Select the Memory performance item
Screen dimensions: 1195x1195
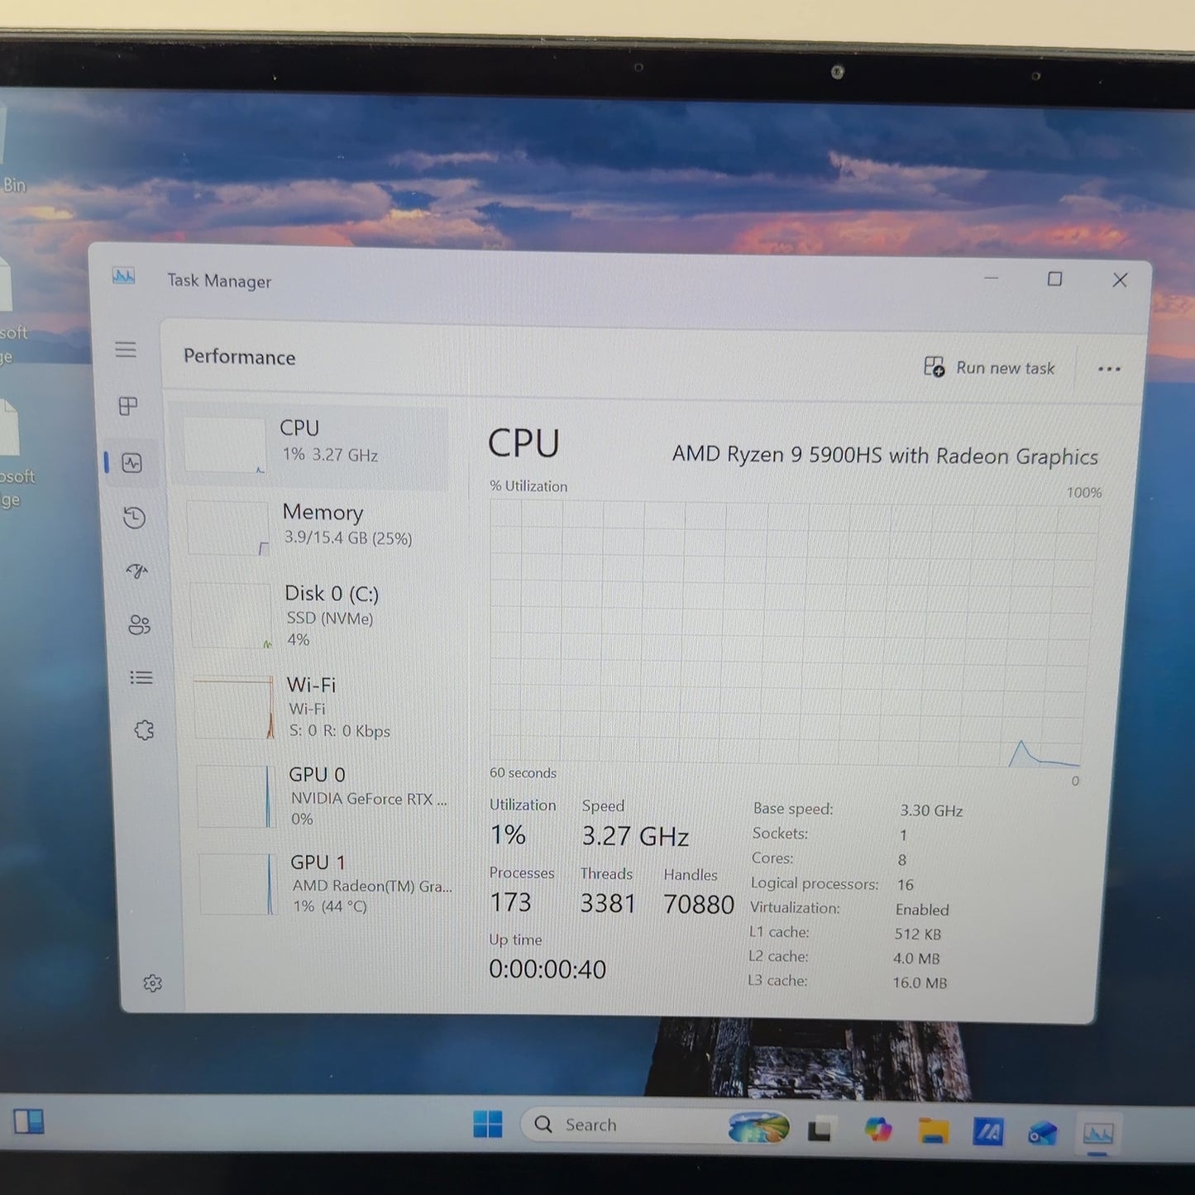pyautogui.click(x=318, y=527)
